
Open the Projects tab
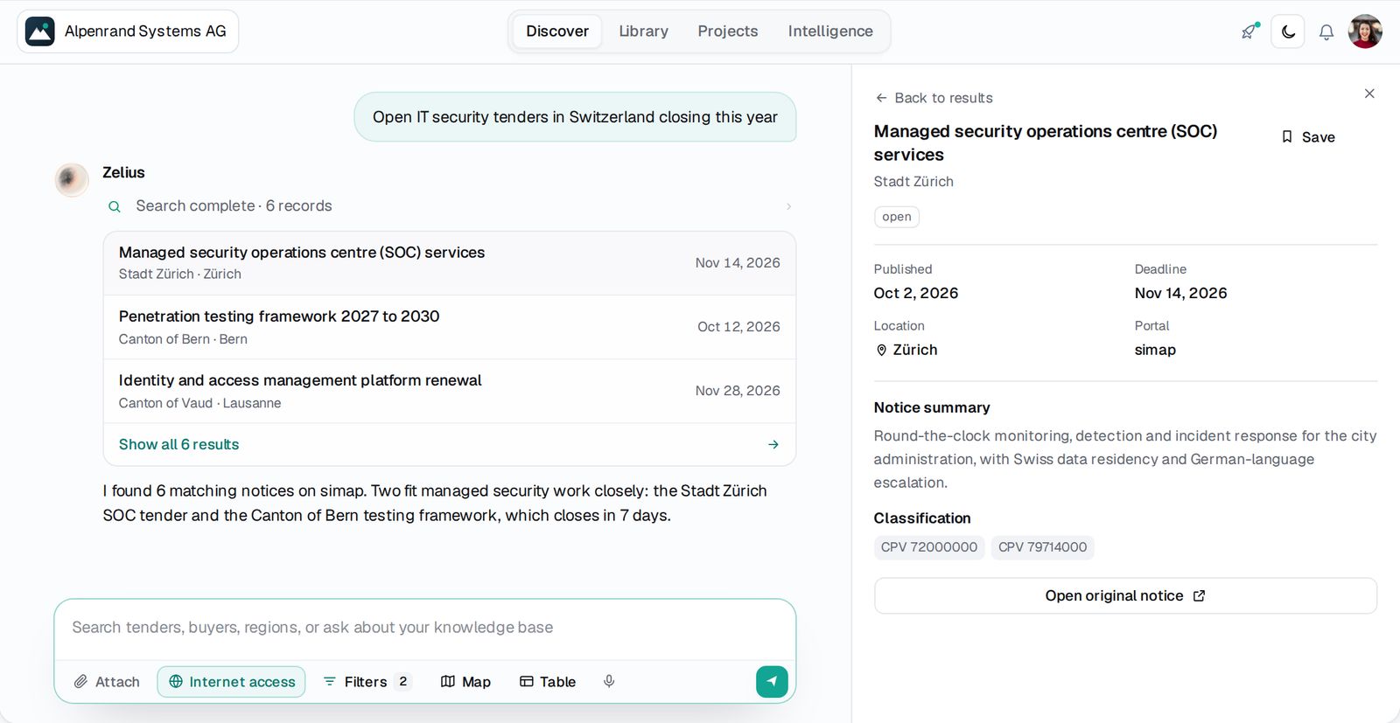tap(728, 31)
